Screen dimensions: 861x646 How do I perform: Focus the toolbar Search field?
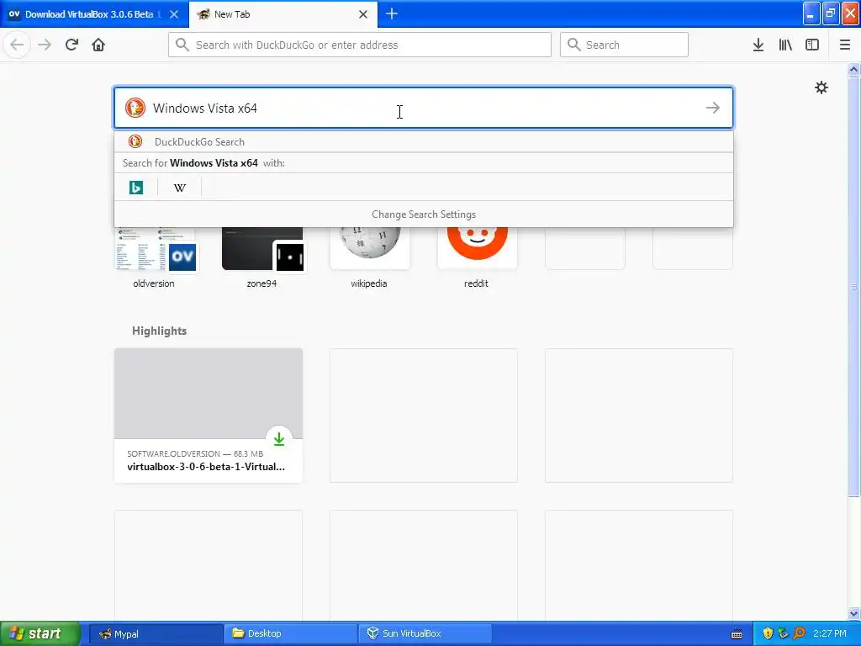coord(625,45)
